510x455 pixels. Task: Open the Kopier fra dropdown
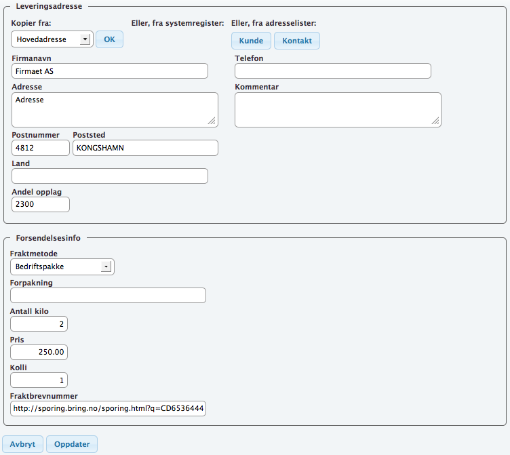click(52, 39)
